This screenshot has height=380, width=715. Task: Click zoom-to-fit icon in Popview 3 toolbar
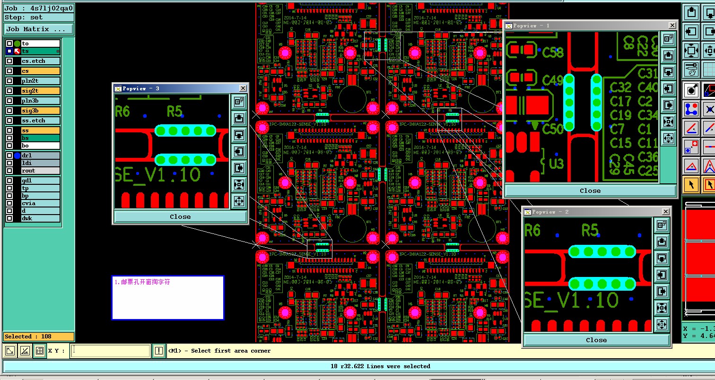239,184
